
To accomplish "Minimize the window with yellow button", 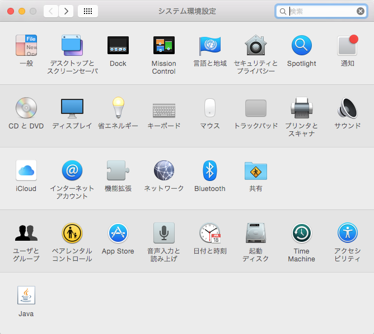I will (22, 11).
